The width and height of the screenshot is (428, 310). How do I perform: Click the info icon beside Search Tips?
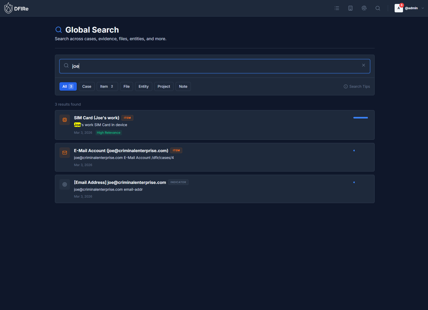pyautogui.click(x=345, y=86)
